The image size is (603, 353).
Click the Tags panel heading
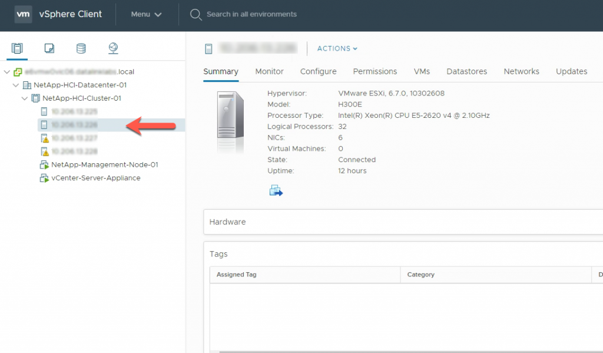(x=218, y=254)
